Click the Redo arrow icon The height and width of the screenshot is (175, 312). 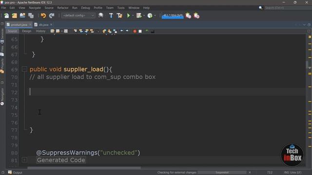click(x=52, y=16)
